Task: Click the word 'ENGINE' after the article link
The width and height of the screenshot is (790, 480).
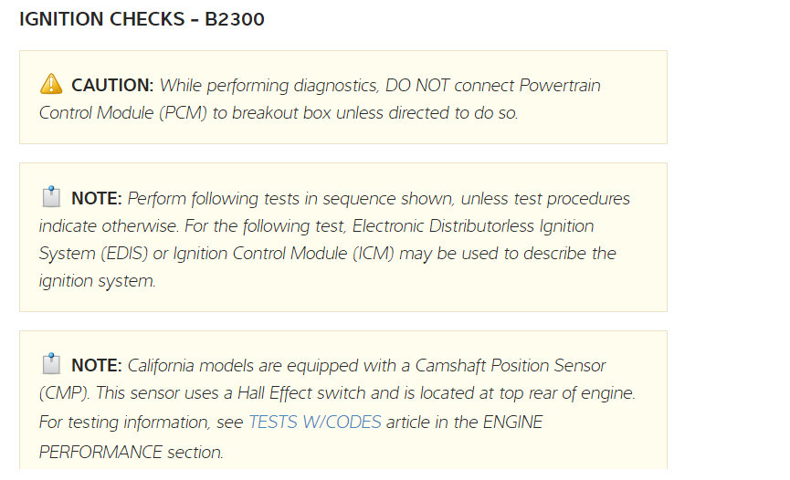Action: [510, 423]
